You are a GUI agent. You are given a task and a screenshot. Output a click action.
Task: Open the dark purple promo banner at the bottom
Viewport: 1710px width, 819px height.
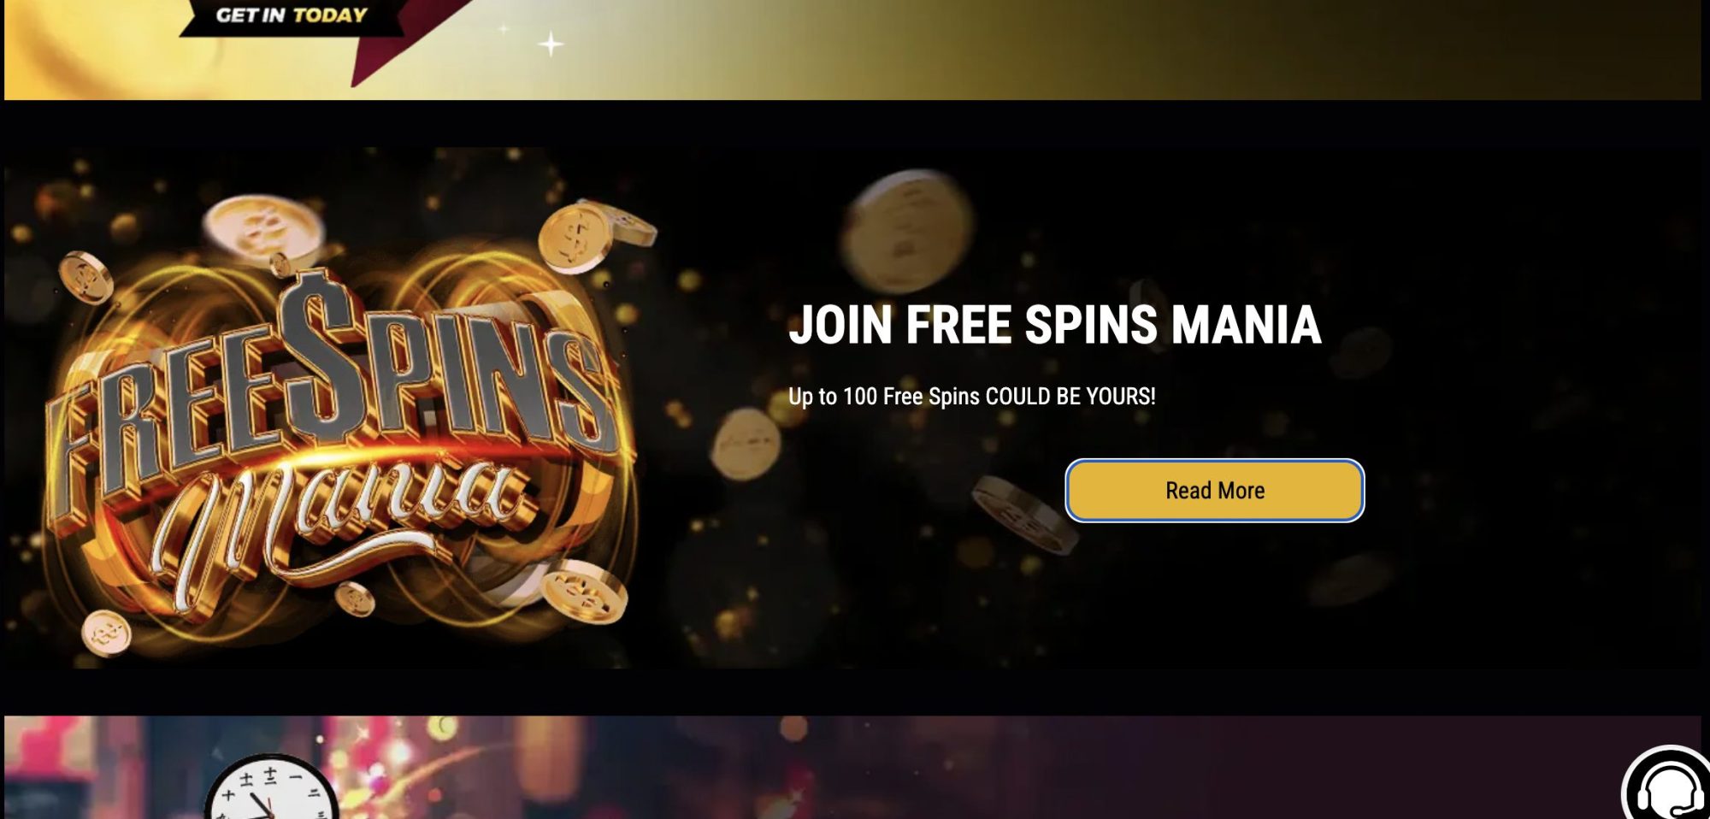(x=852, y=767)
